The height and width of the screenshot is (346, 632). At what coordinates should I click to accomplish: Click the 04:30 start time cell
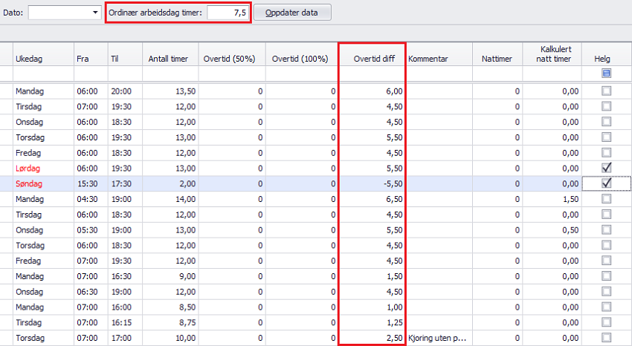tap(90, 199)
